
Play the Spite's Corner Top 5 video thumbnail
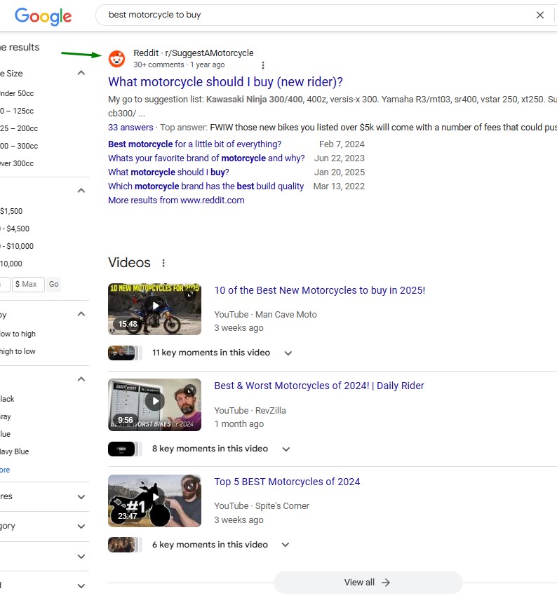154,501
